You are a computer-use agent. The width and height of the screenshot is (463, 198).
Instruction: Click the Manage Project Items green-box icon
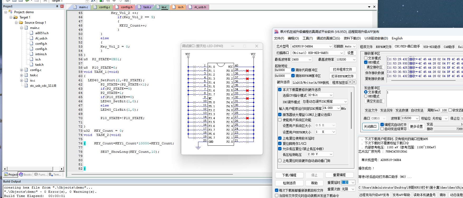click(101, 1)
